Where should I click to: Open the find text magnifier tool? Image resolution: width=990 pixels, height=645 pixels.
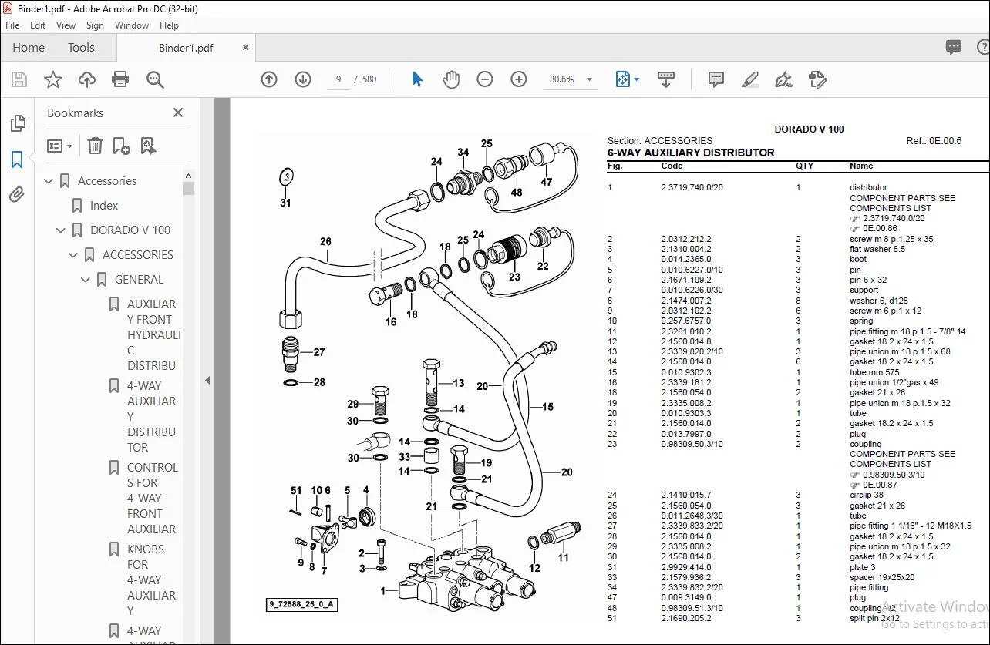click(155, 79)
